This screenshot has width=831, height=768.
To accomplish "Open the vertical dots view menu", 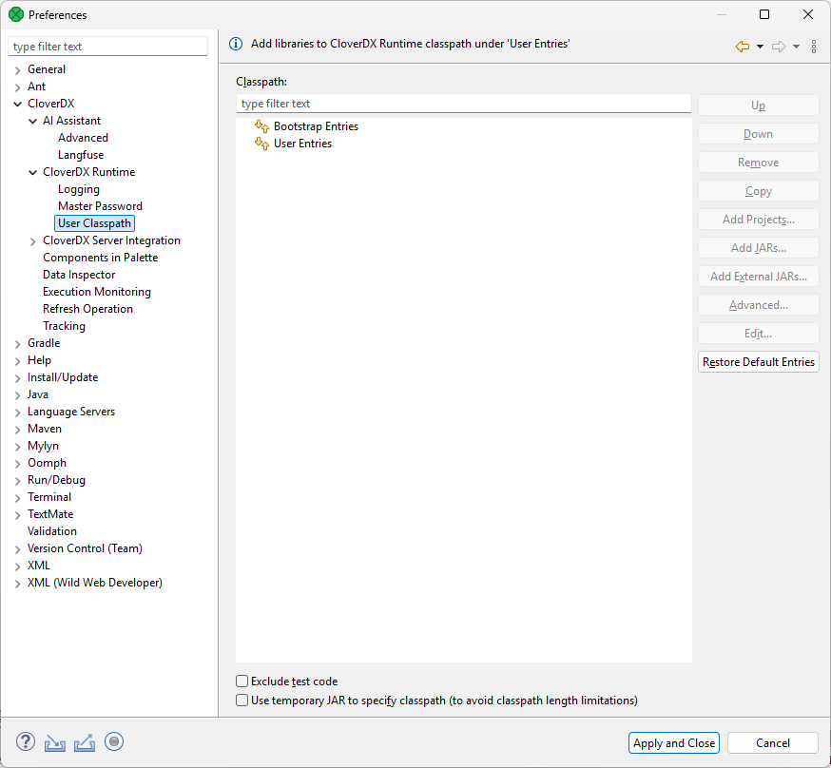I will click(x=814, y=47).
